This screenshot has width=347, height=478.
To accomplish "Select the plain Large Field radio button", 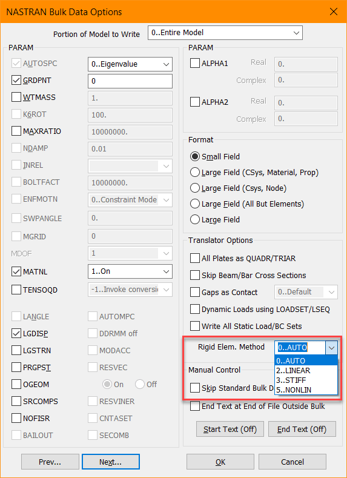I will pyautogui.click(x=194, y=219).
